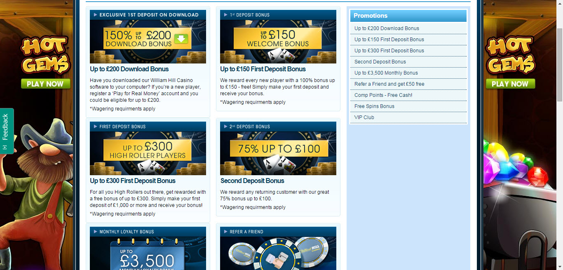Click wagering requirements note under £300 First Deposit
Viewport: 563px width, 270px height.
[123, 214]
